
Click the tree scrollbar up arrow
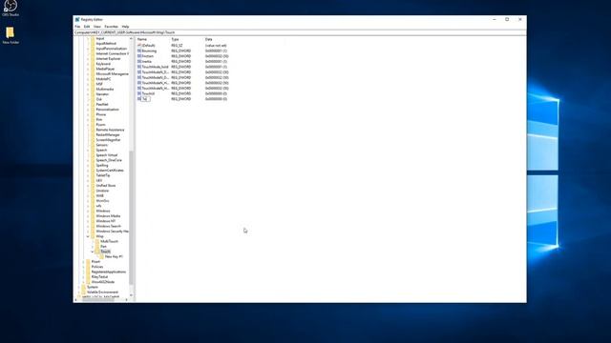[x=131, y=38]
